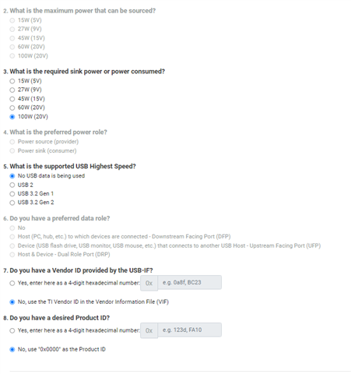Choose 60W (20V) required sink power
This screenshot has width=351, height=374.
tap(12, 108)
